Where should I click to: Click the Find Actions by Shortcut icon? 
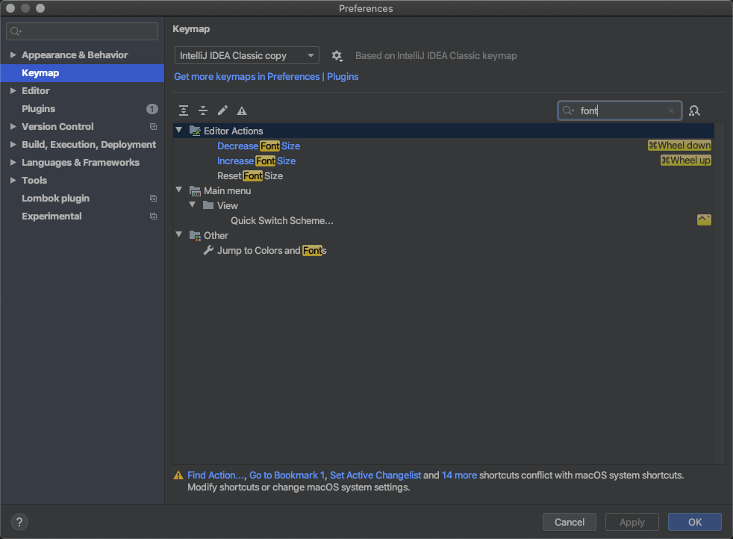(x=694, y=110)
